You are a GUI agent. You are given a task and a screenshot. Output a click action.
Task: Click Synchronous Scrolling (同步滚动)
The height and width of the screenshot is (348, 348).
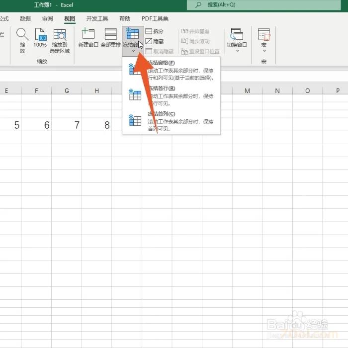pyautogui.click(x=195, y=41)
